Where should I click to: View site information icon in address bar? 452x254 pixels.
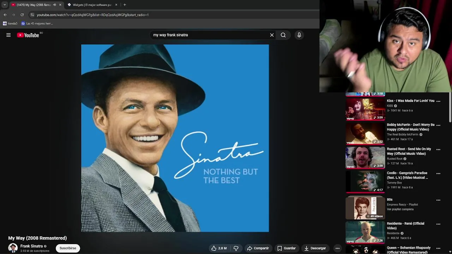pos(32,15)
